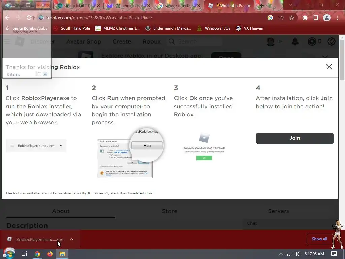
Task: Expand the download item options chevron
Action: pos(72,239)
